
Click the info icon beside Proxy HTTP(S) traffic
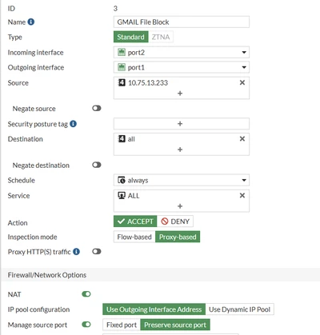[76, 252]
